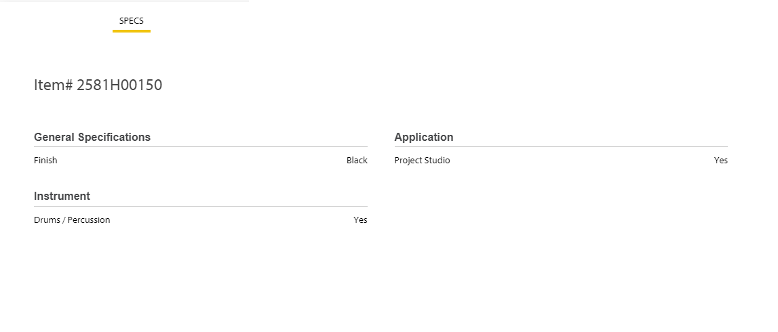Click the divider line under Application
The width and height of the screenshot is (778, 332).
click(561, 146)
